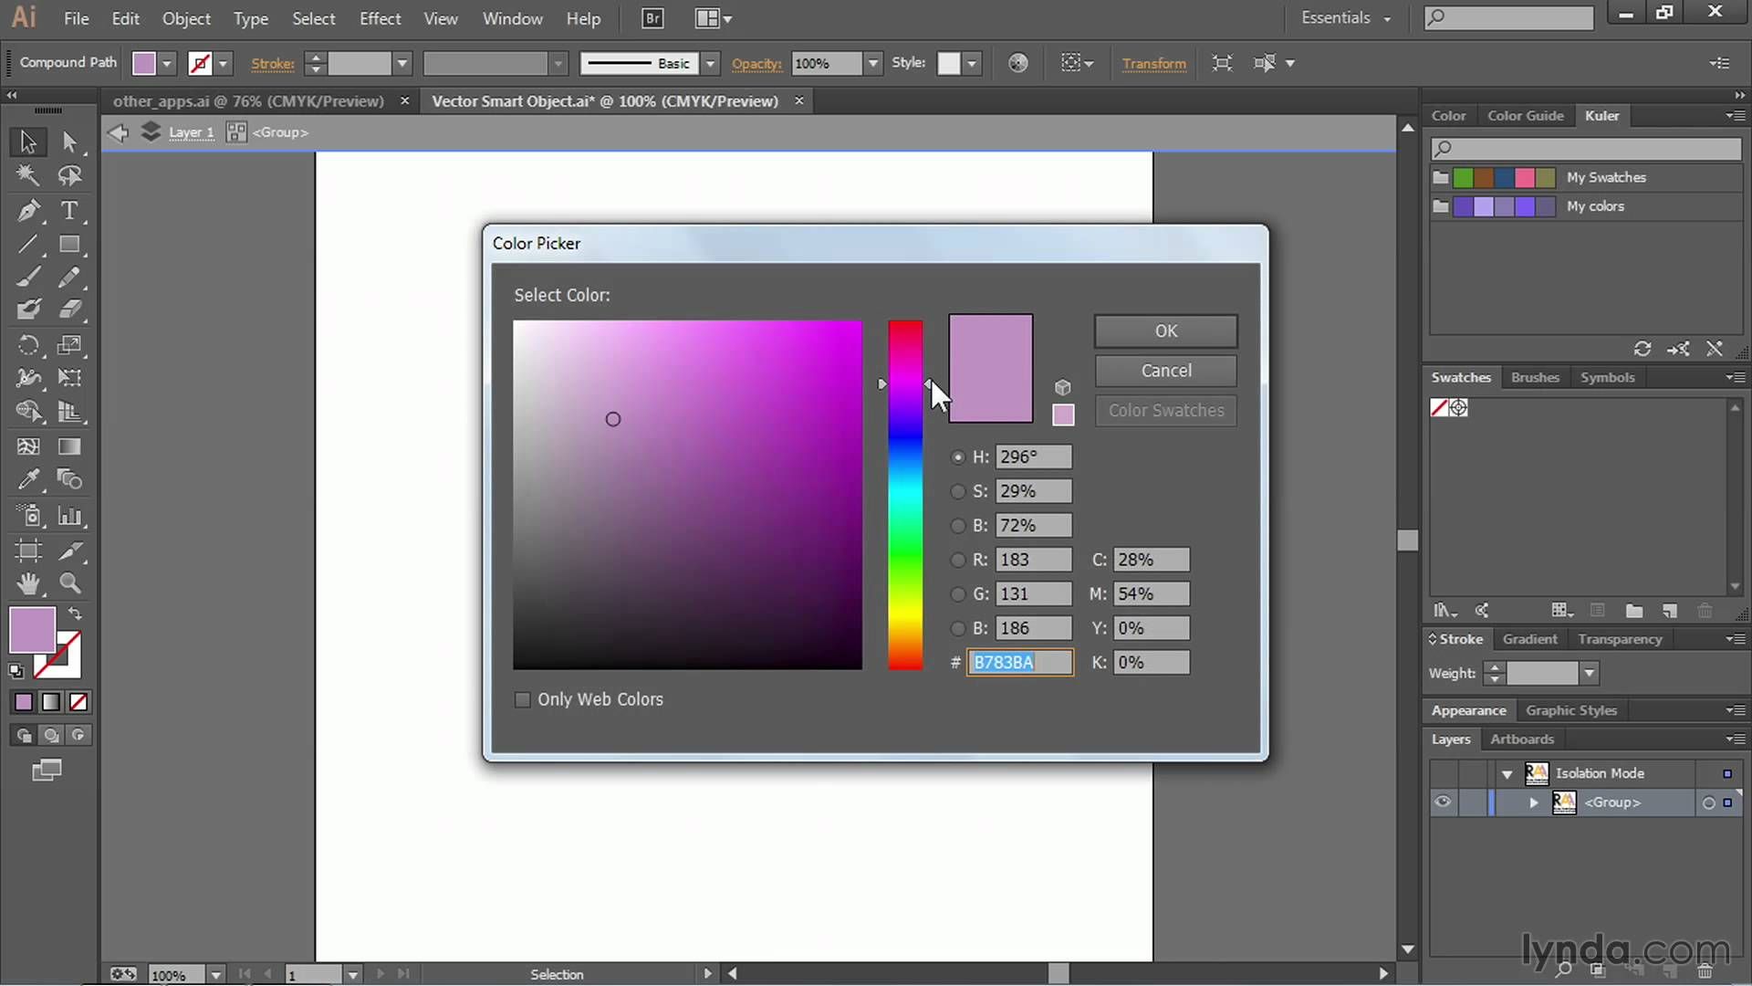Toggle visibility of the Group layer
Screen dimensions: 1752x986
coord(1443,802)
